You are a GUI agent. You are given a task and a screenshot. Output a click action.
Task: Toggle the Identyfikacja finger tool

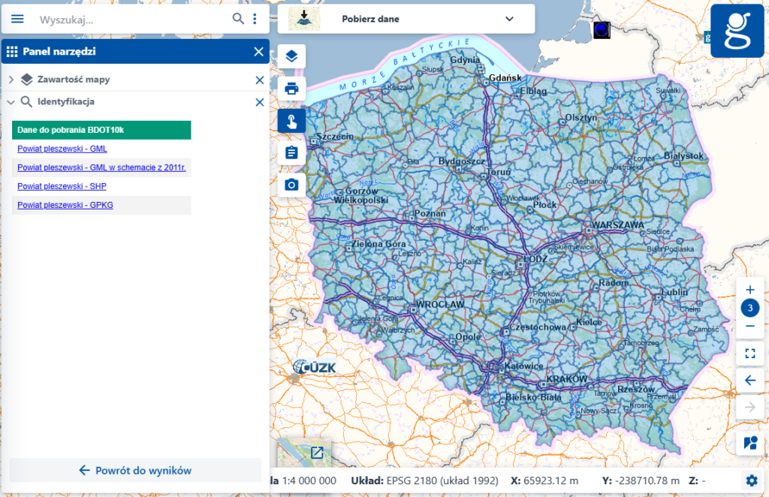(291, 120)
